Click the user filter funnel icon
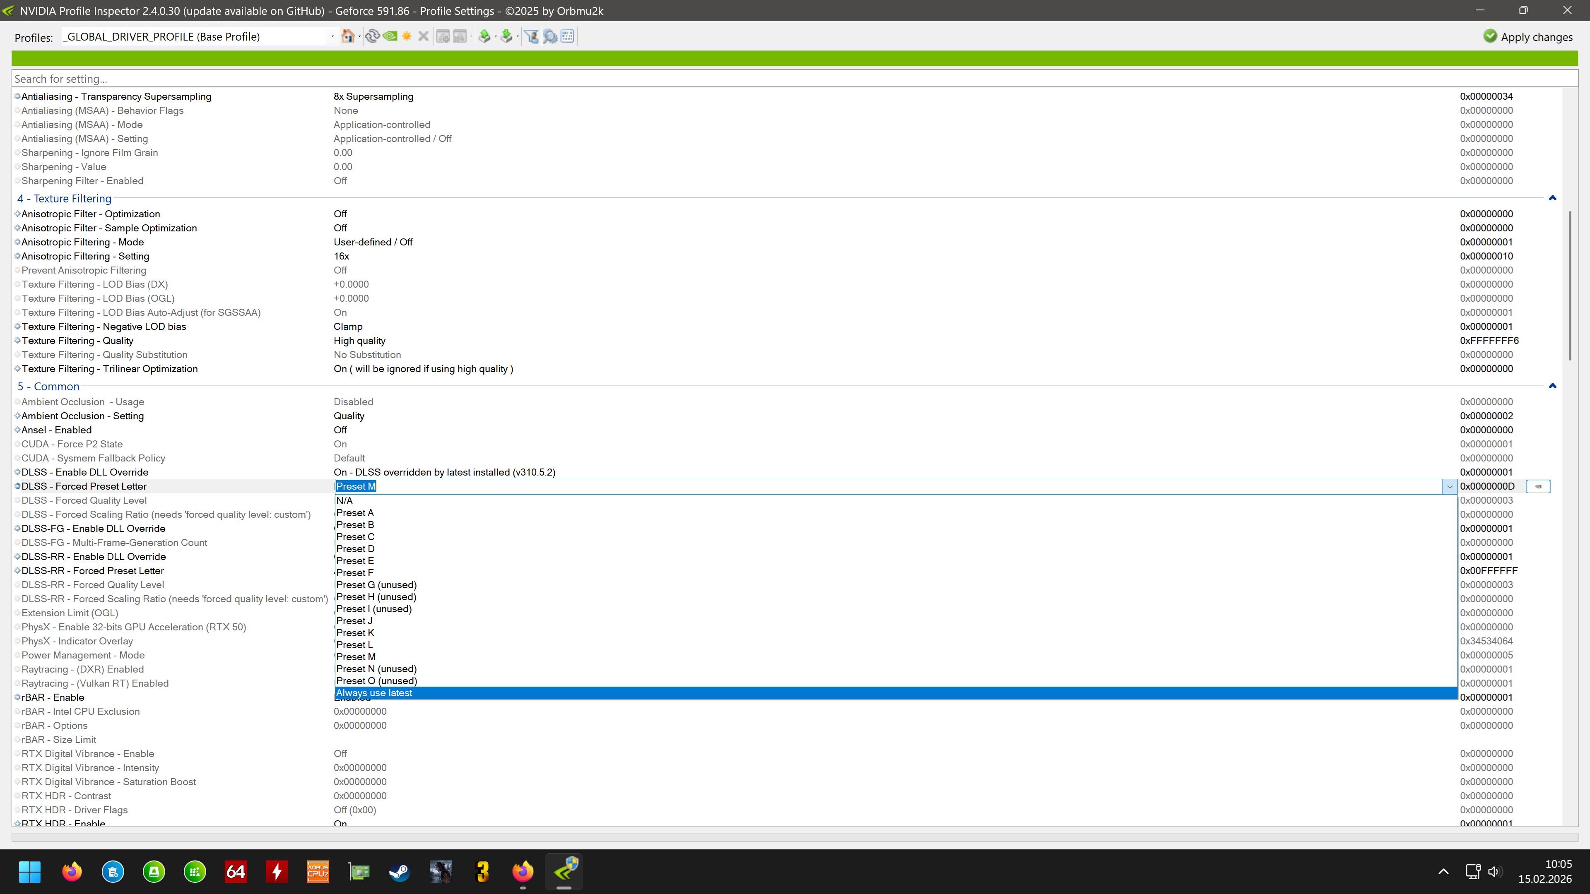Viewport: 1590px width, 894px height. tap(531, 36)
